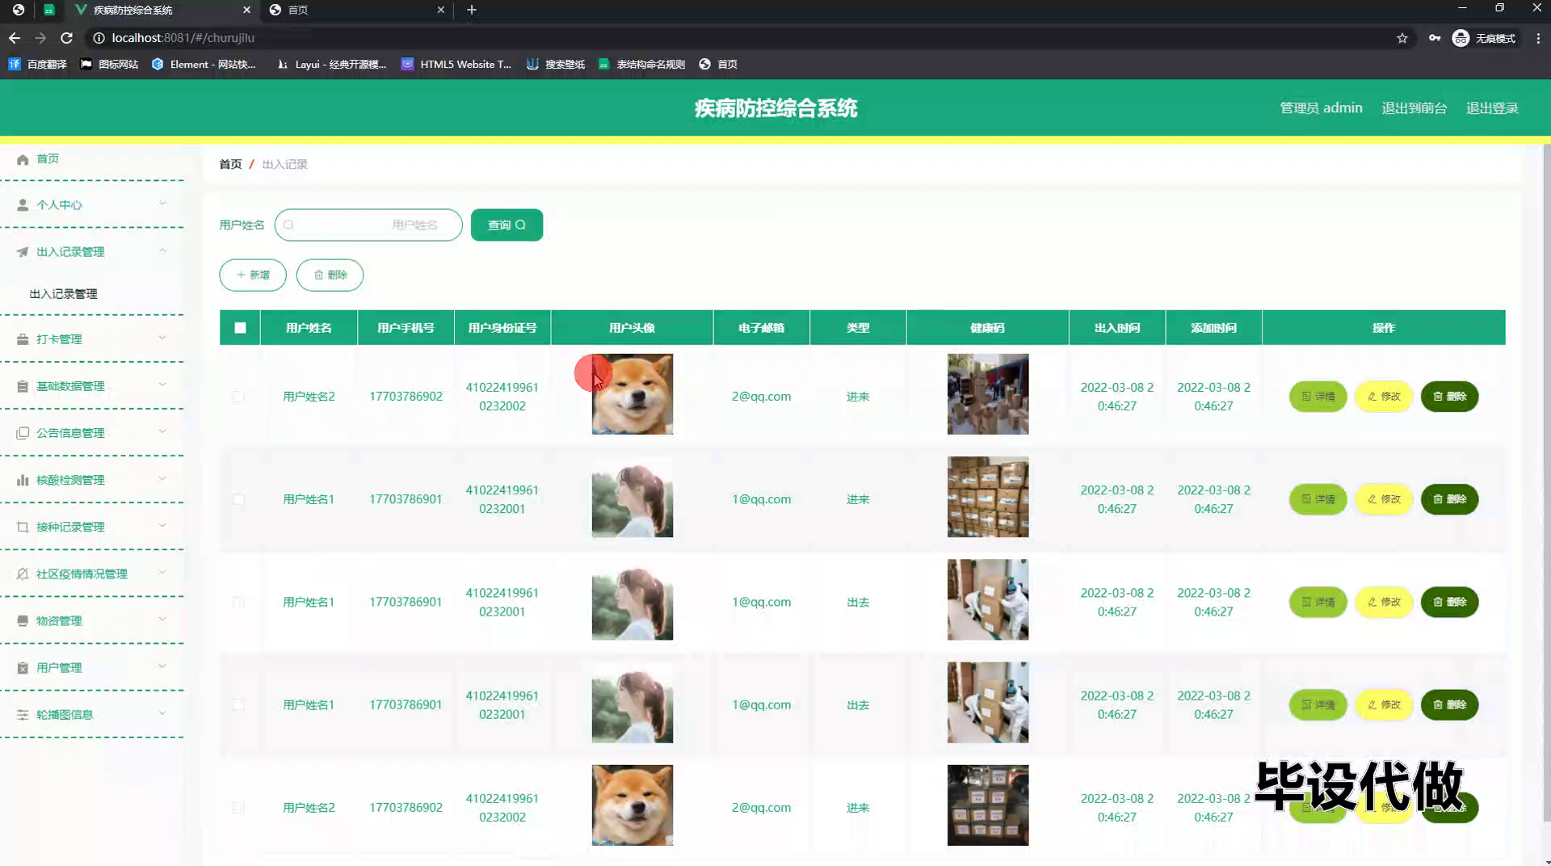Collapse the 出入记录管理 menu chevron

pos(162,250)
